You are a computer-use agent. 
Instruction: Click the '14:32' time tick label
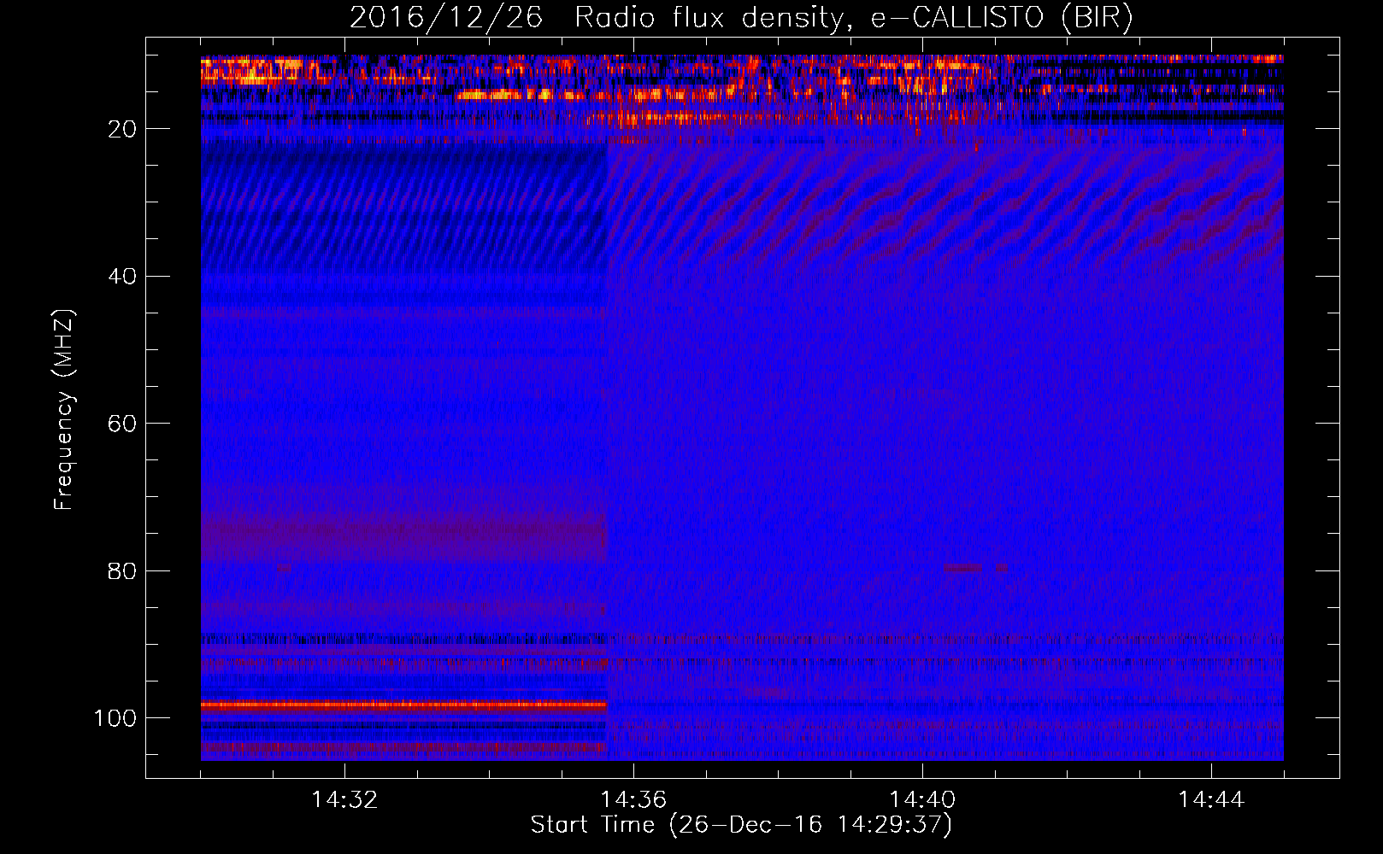(x=344, y=800)
